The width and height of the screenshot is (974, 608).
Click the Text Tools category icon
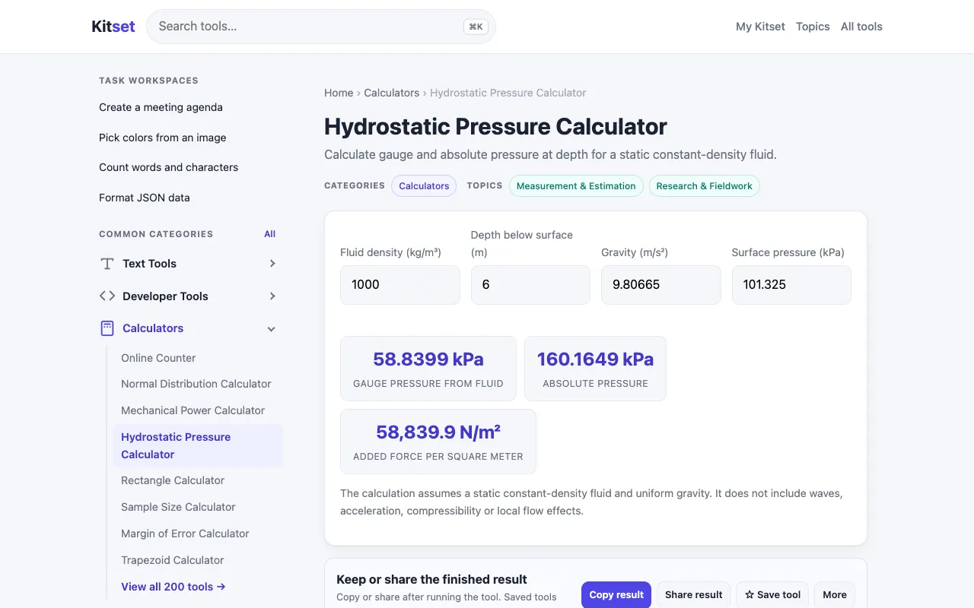click(107, 264)
